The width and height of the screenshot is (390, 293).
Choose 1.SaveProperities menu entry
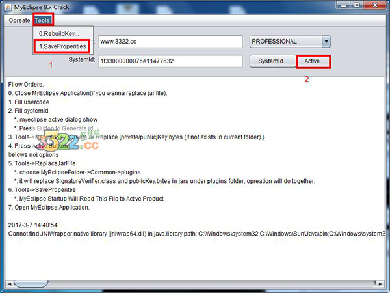click(x=62, y=46)
